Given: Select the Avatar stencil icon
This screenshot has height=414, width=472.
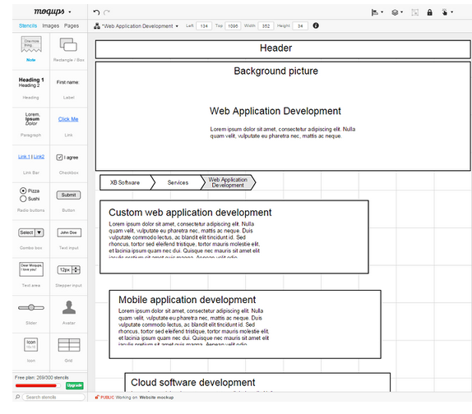Looking at the screenshot, I should click(x=69, y=307).
